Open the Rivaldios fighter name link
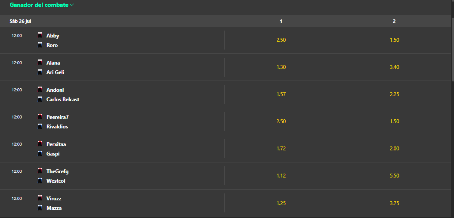The width and height of the screenshot is (454, 218). click(x=57, y=126)
